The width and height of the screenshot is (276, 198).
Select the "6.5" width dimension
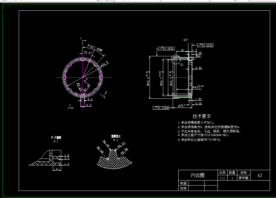pos(89,105)
